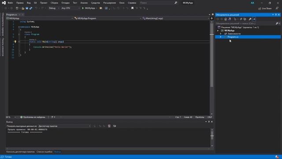Open the Анализ menu
The image size is (282, 159).
(84, 3)
